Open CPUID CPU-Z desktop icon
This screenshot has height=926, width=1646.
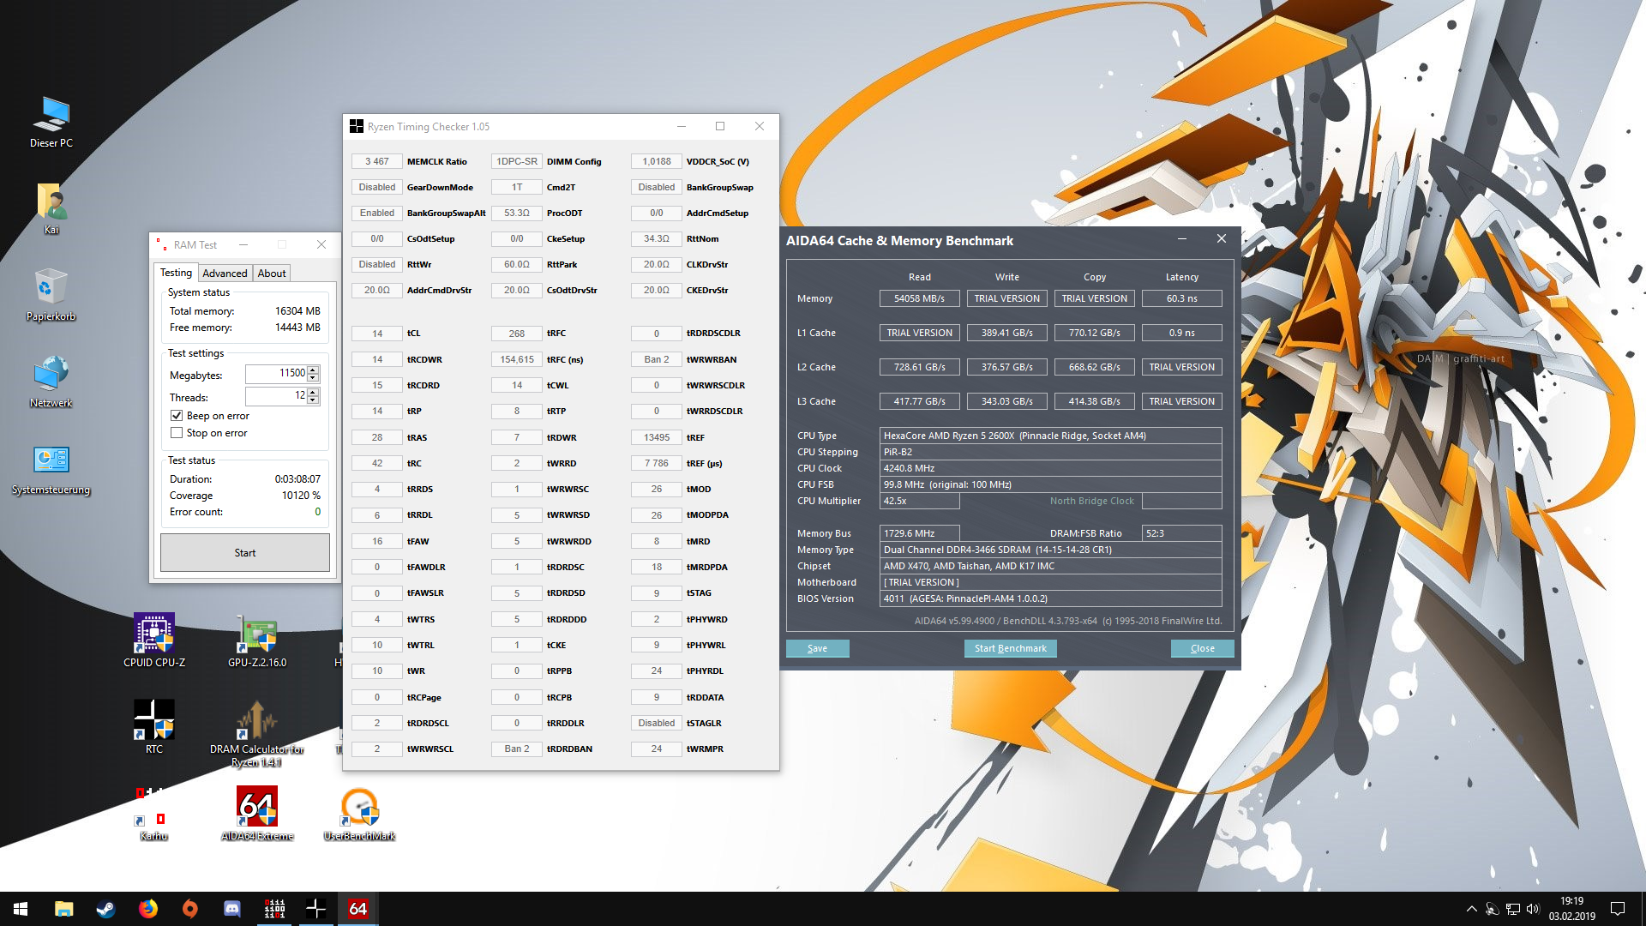154,634
